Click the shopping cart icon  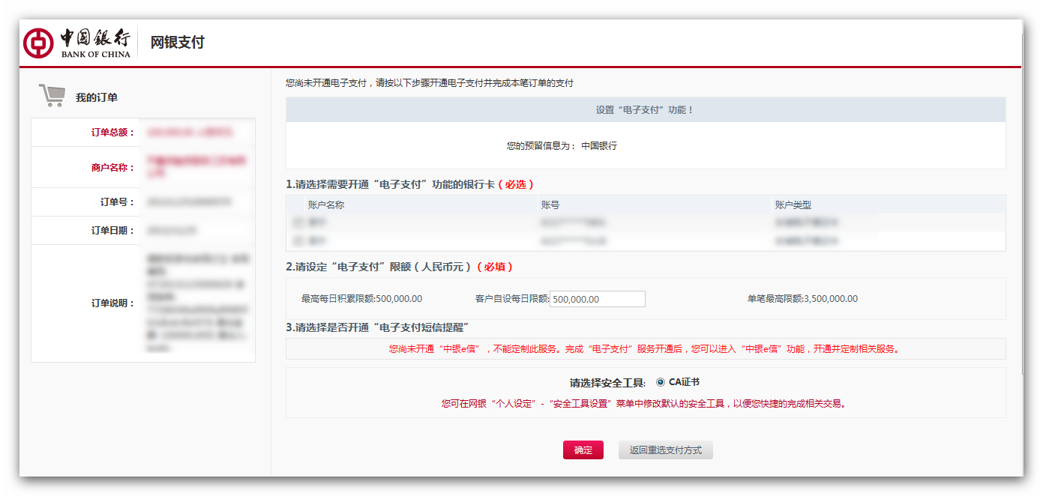52,96
